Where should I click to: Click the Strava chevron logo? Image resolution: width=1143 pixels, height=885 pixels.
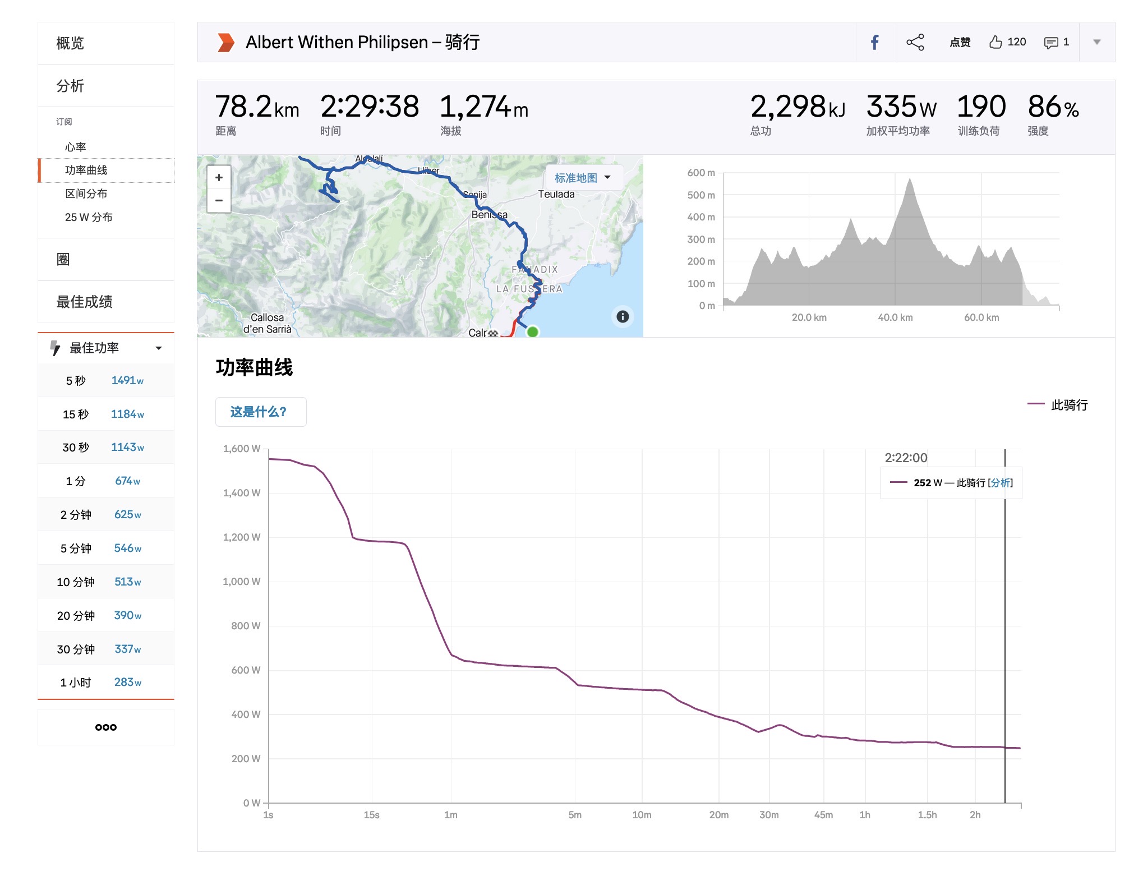[x=226, y=43]
